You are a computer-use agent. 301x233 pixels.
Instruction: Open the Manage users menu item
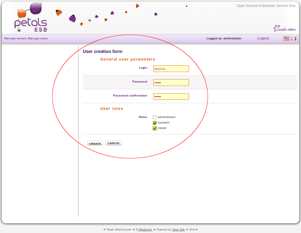(x=38, y=38)
